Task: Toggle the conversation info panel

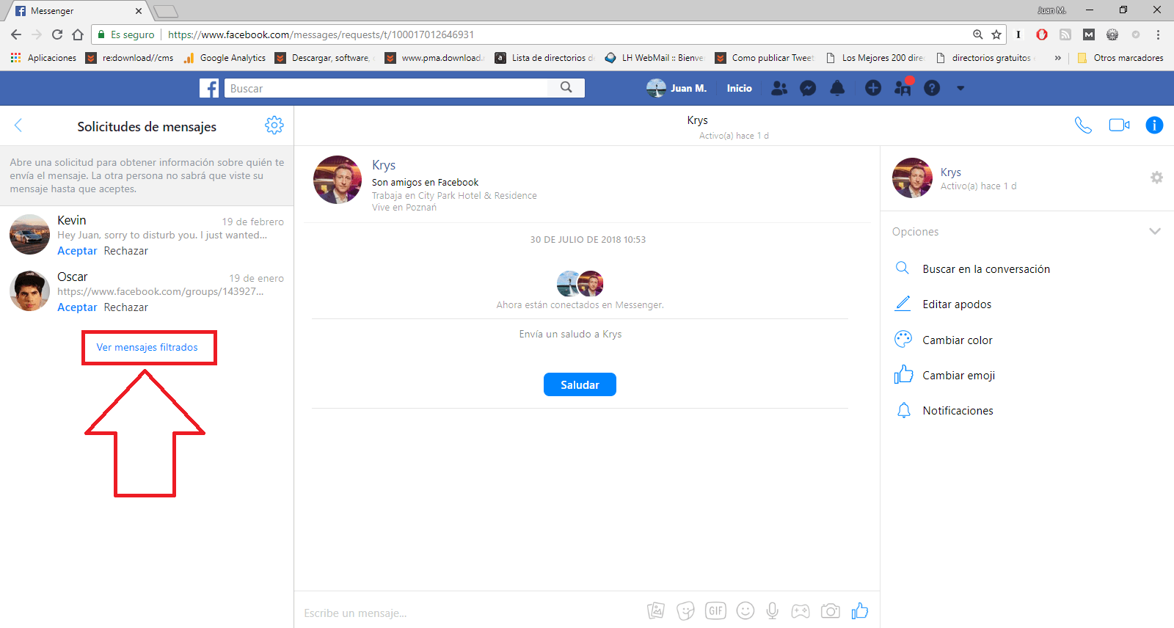Action: (x=1154, y=125)
